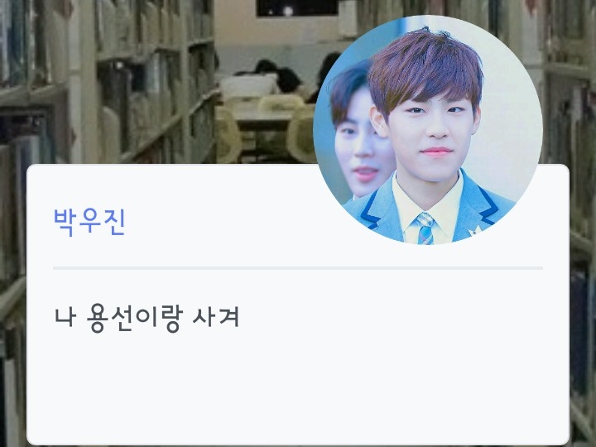The height and width of the screenshot is (447, 596).
Task: Tap the profile name 박우진
Action: 89,222
